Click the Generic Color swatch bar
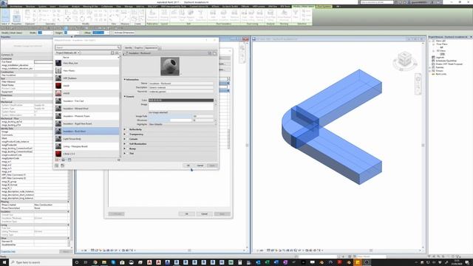Image resolution: width=473 pixels, height=266 pixels. (x=180, y=100)
